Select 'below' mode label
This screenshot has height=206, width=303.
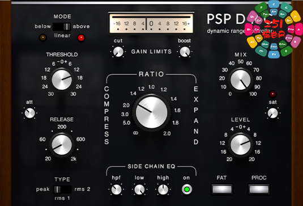[42, 26]
